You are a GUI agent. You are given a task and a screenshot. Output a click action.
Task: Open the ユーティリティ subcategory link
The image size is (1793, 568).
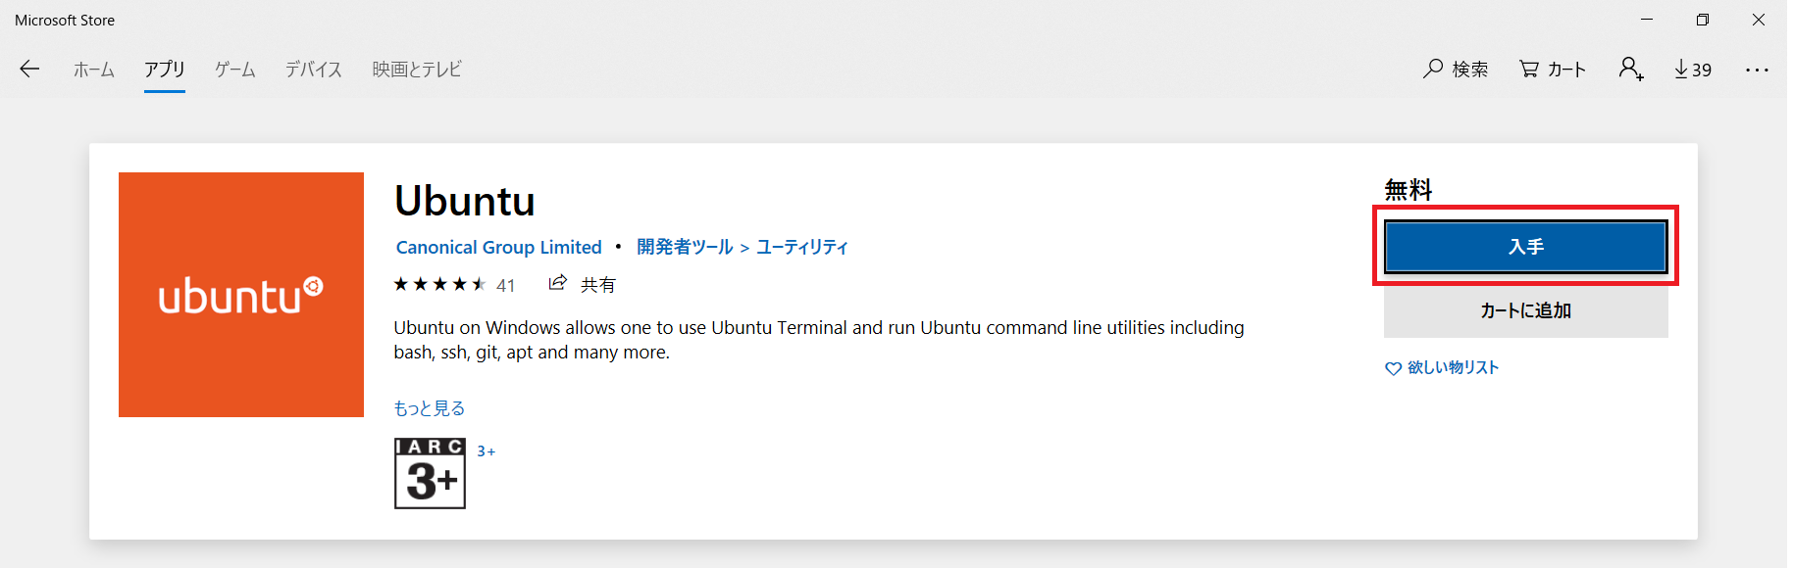(801, 247)
